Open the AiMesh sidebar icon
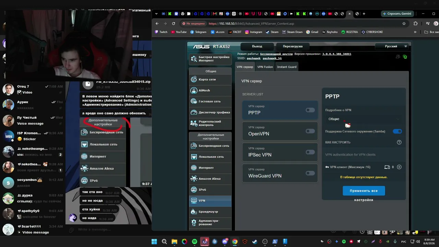 (193, 91)
